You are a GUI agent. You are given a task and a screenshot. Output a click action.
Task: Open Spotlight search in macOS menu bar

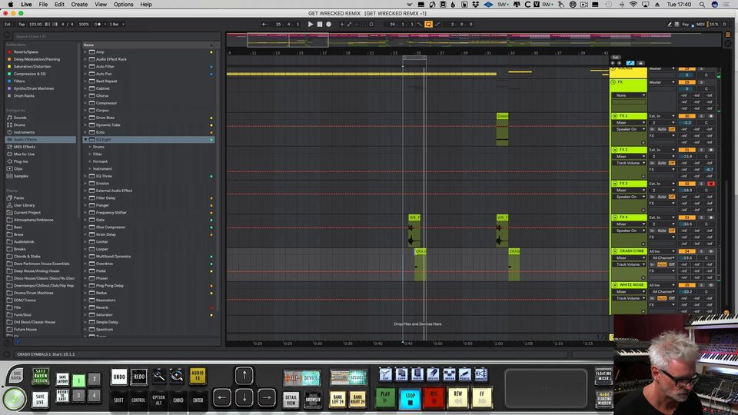pos(702,5)
